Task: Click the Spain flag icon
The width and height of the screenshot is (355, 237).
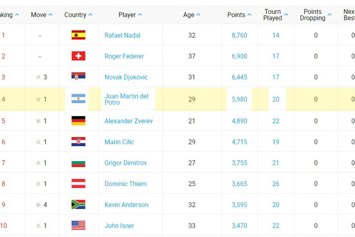Action: (x=78, y=35)
